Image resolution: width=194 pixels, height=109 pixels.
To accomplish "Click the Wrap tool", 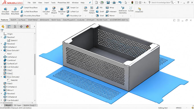I will [x=110, y=7].
